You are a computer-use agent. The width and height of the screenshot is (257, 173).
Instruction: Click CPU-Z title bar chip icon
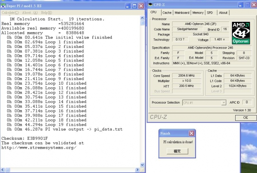pos(150,5)
